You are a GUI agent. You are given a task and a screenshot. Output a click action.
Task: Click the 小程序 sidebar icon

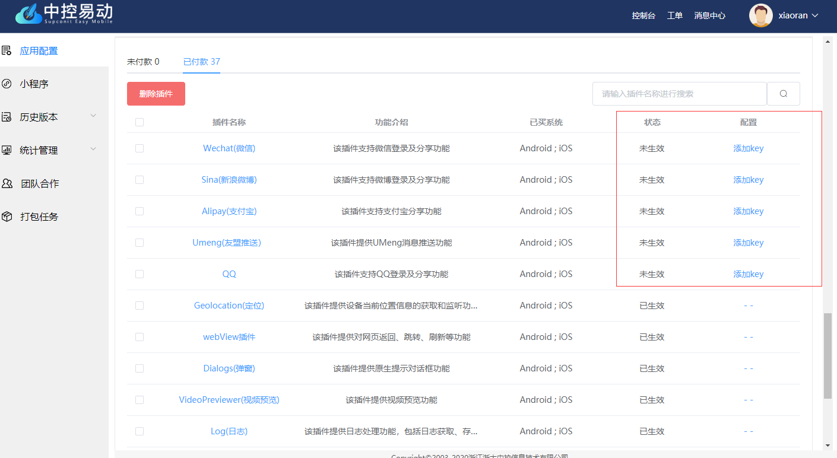tap(7, 84)
